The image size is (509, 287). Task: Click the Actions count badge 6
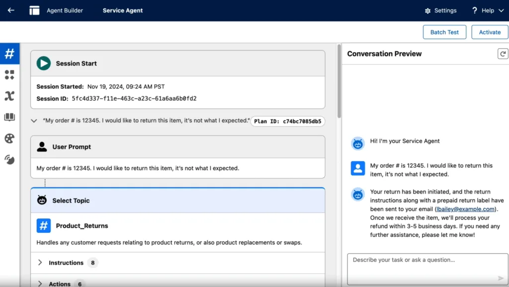80,284
